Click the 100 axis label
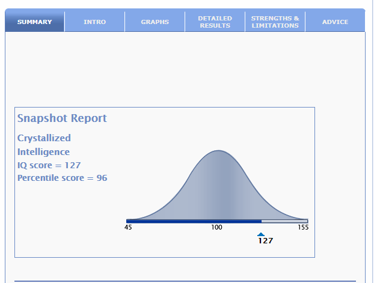This screenshot has height=283, width=374. tap(216, 228)
